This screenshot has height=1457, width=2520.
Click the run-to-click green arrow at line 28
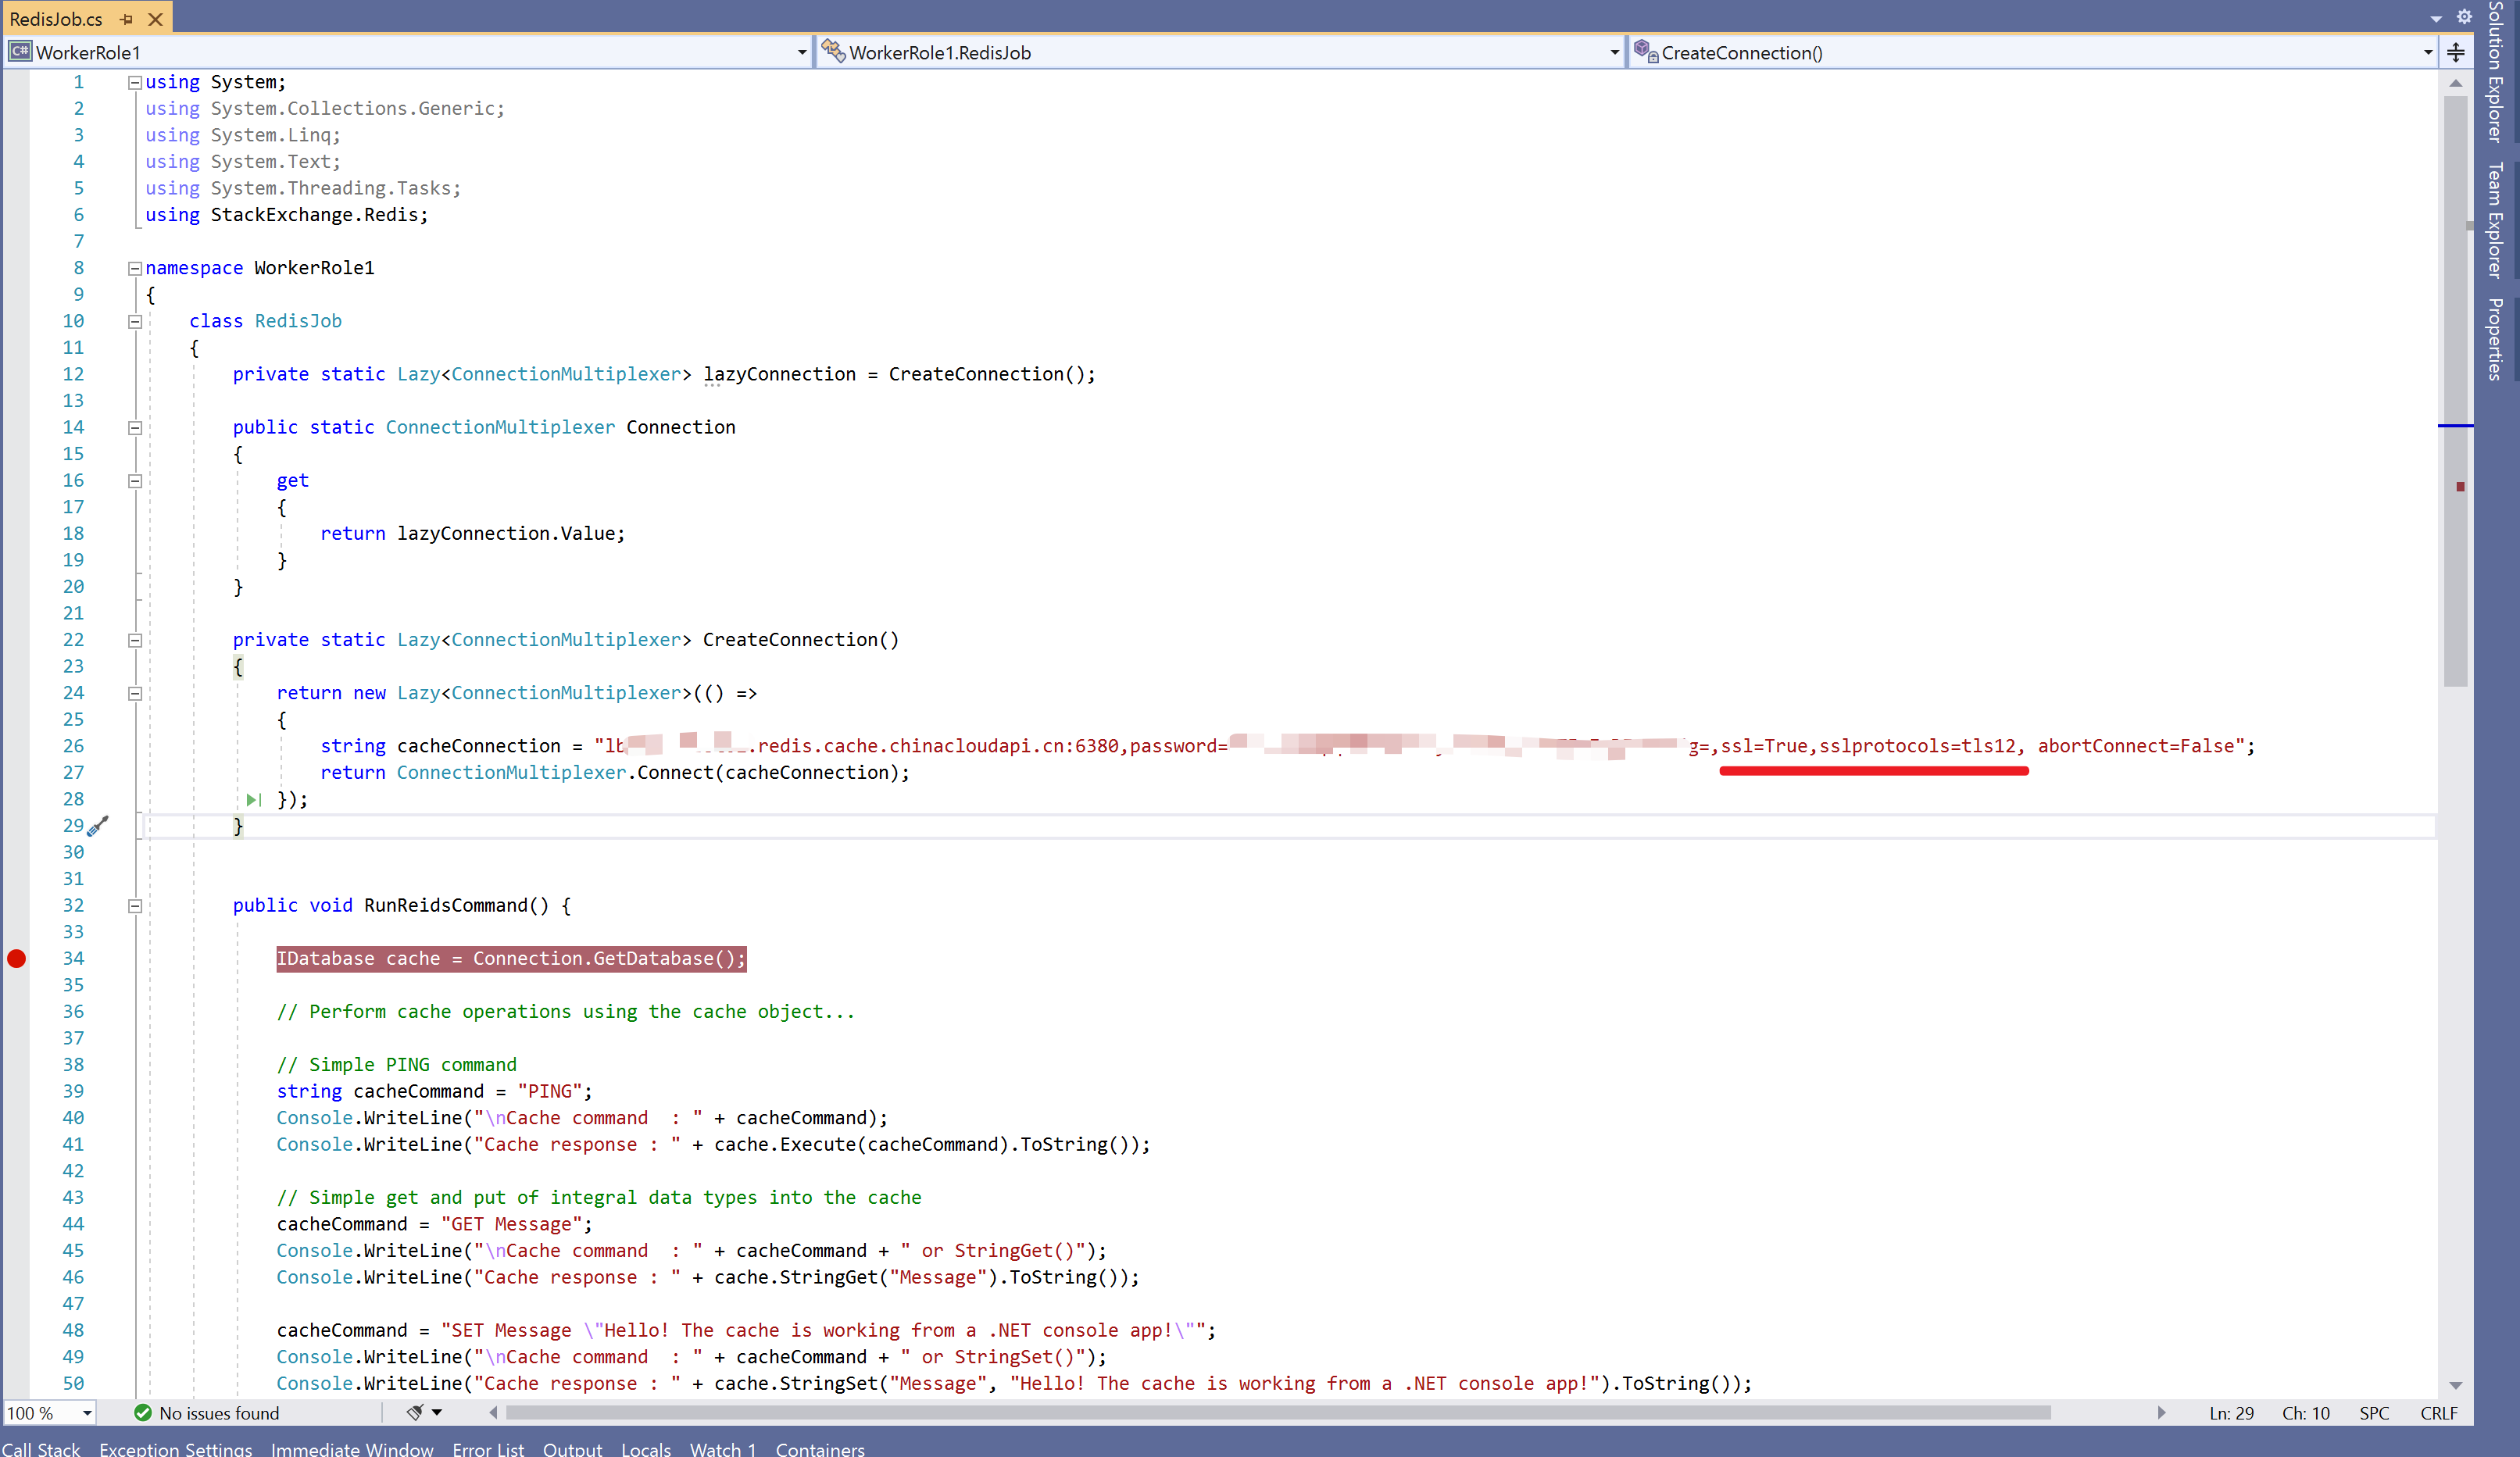254,799
